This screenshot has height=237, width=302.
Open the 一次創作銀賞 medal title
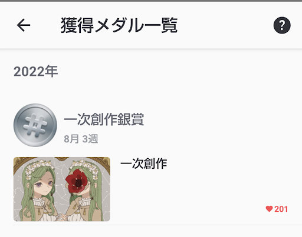click(104, 119)
